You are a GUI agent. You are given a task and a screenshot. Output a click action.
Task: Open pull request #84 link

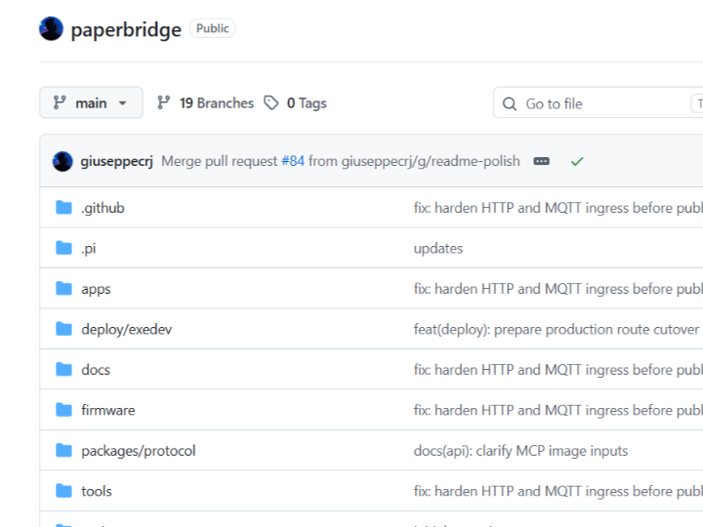pos(293,161)
